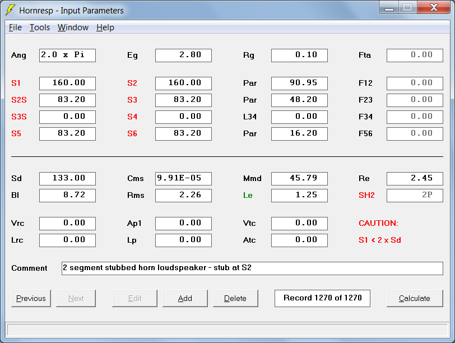455x343 pixels.
Task: Click the Previous record button
Action: pyautogui.click(x=31, y=298)
